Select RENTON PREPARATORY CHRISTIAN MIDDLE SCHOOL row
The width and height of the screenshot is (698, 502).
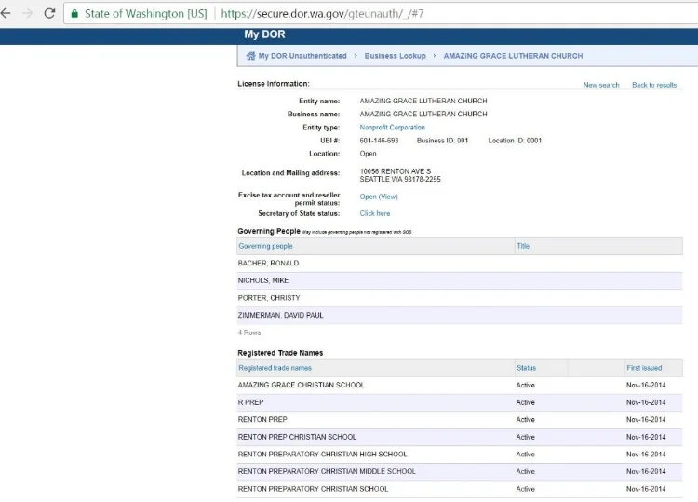pyautogui.click(x=460, y=471)
